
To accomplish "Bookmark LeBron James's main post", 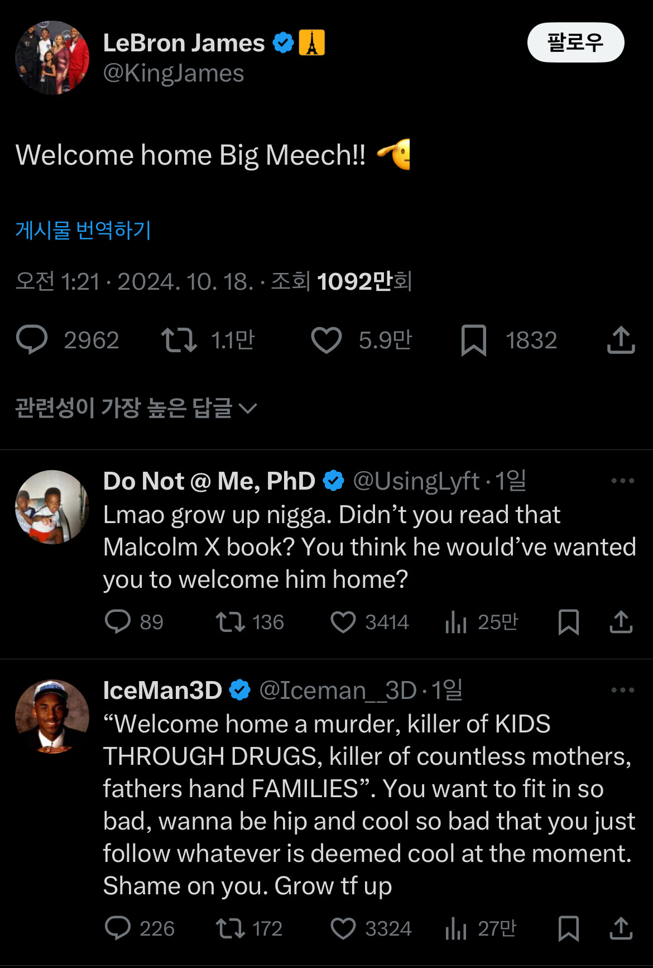I will (x=473, y=340).
